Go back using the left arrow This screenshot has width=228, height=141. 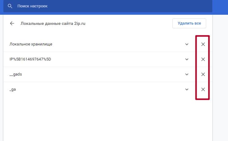(x=12, y=23)
